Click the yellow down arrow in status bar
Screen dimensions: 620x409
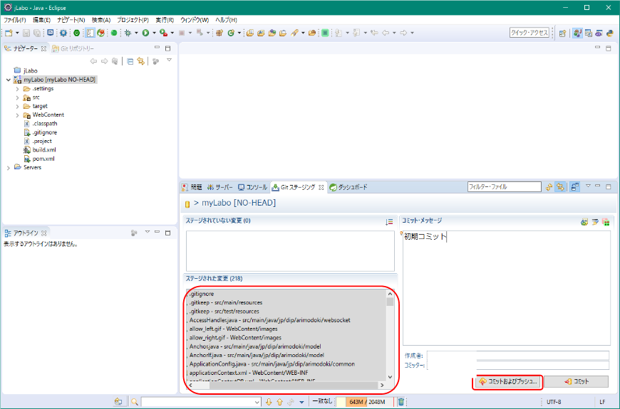coord(269,402)
